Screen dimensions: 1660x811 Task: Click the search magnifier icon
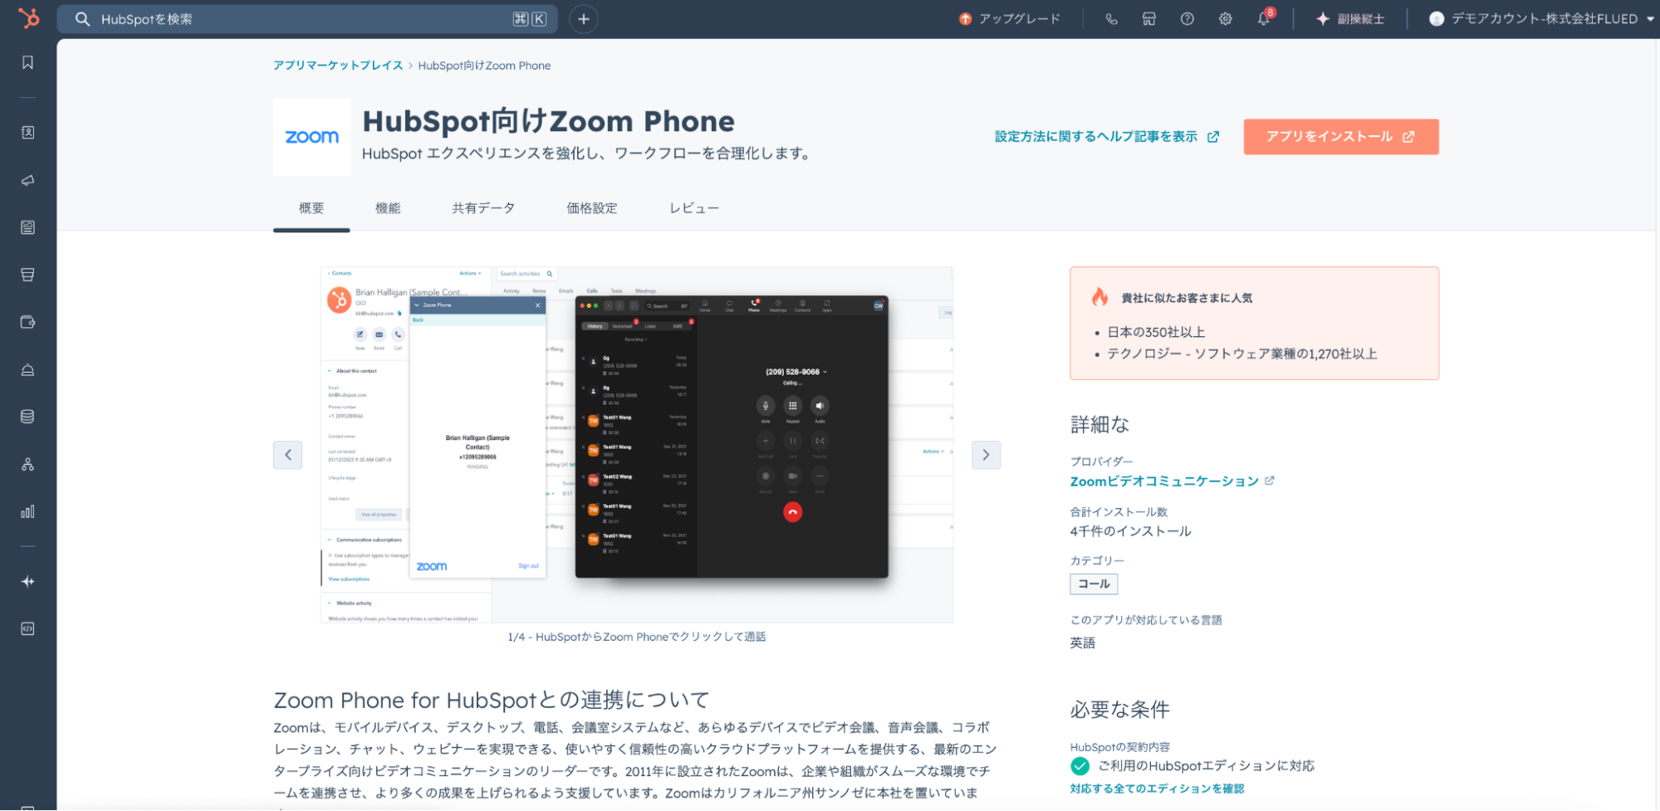[82, 19]
